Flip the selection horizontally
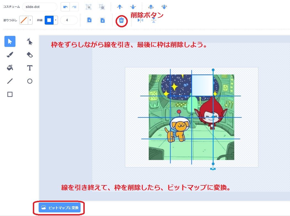This screenshot has width=290, height=216. pos(140,20)
